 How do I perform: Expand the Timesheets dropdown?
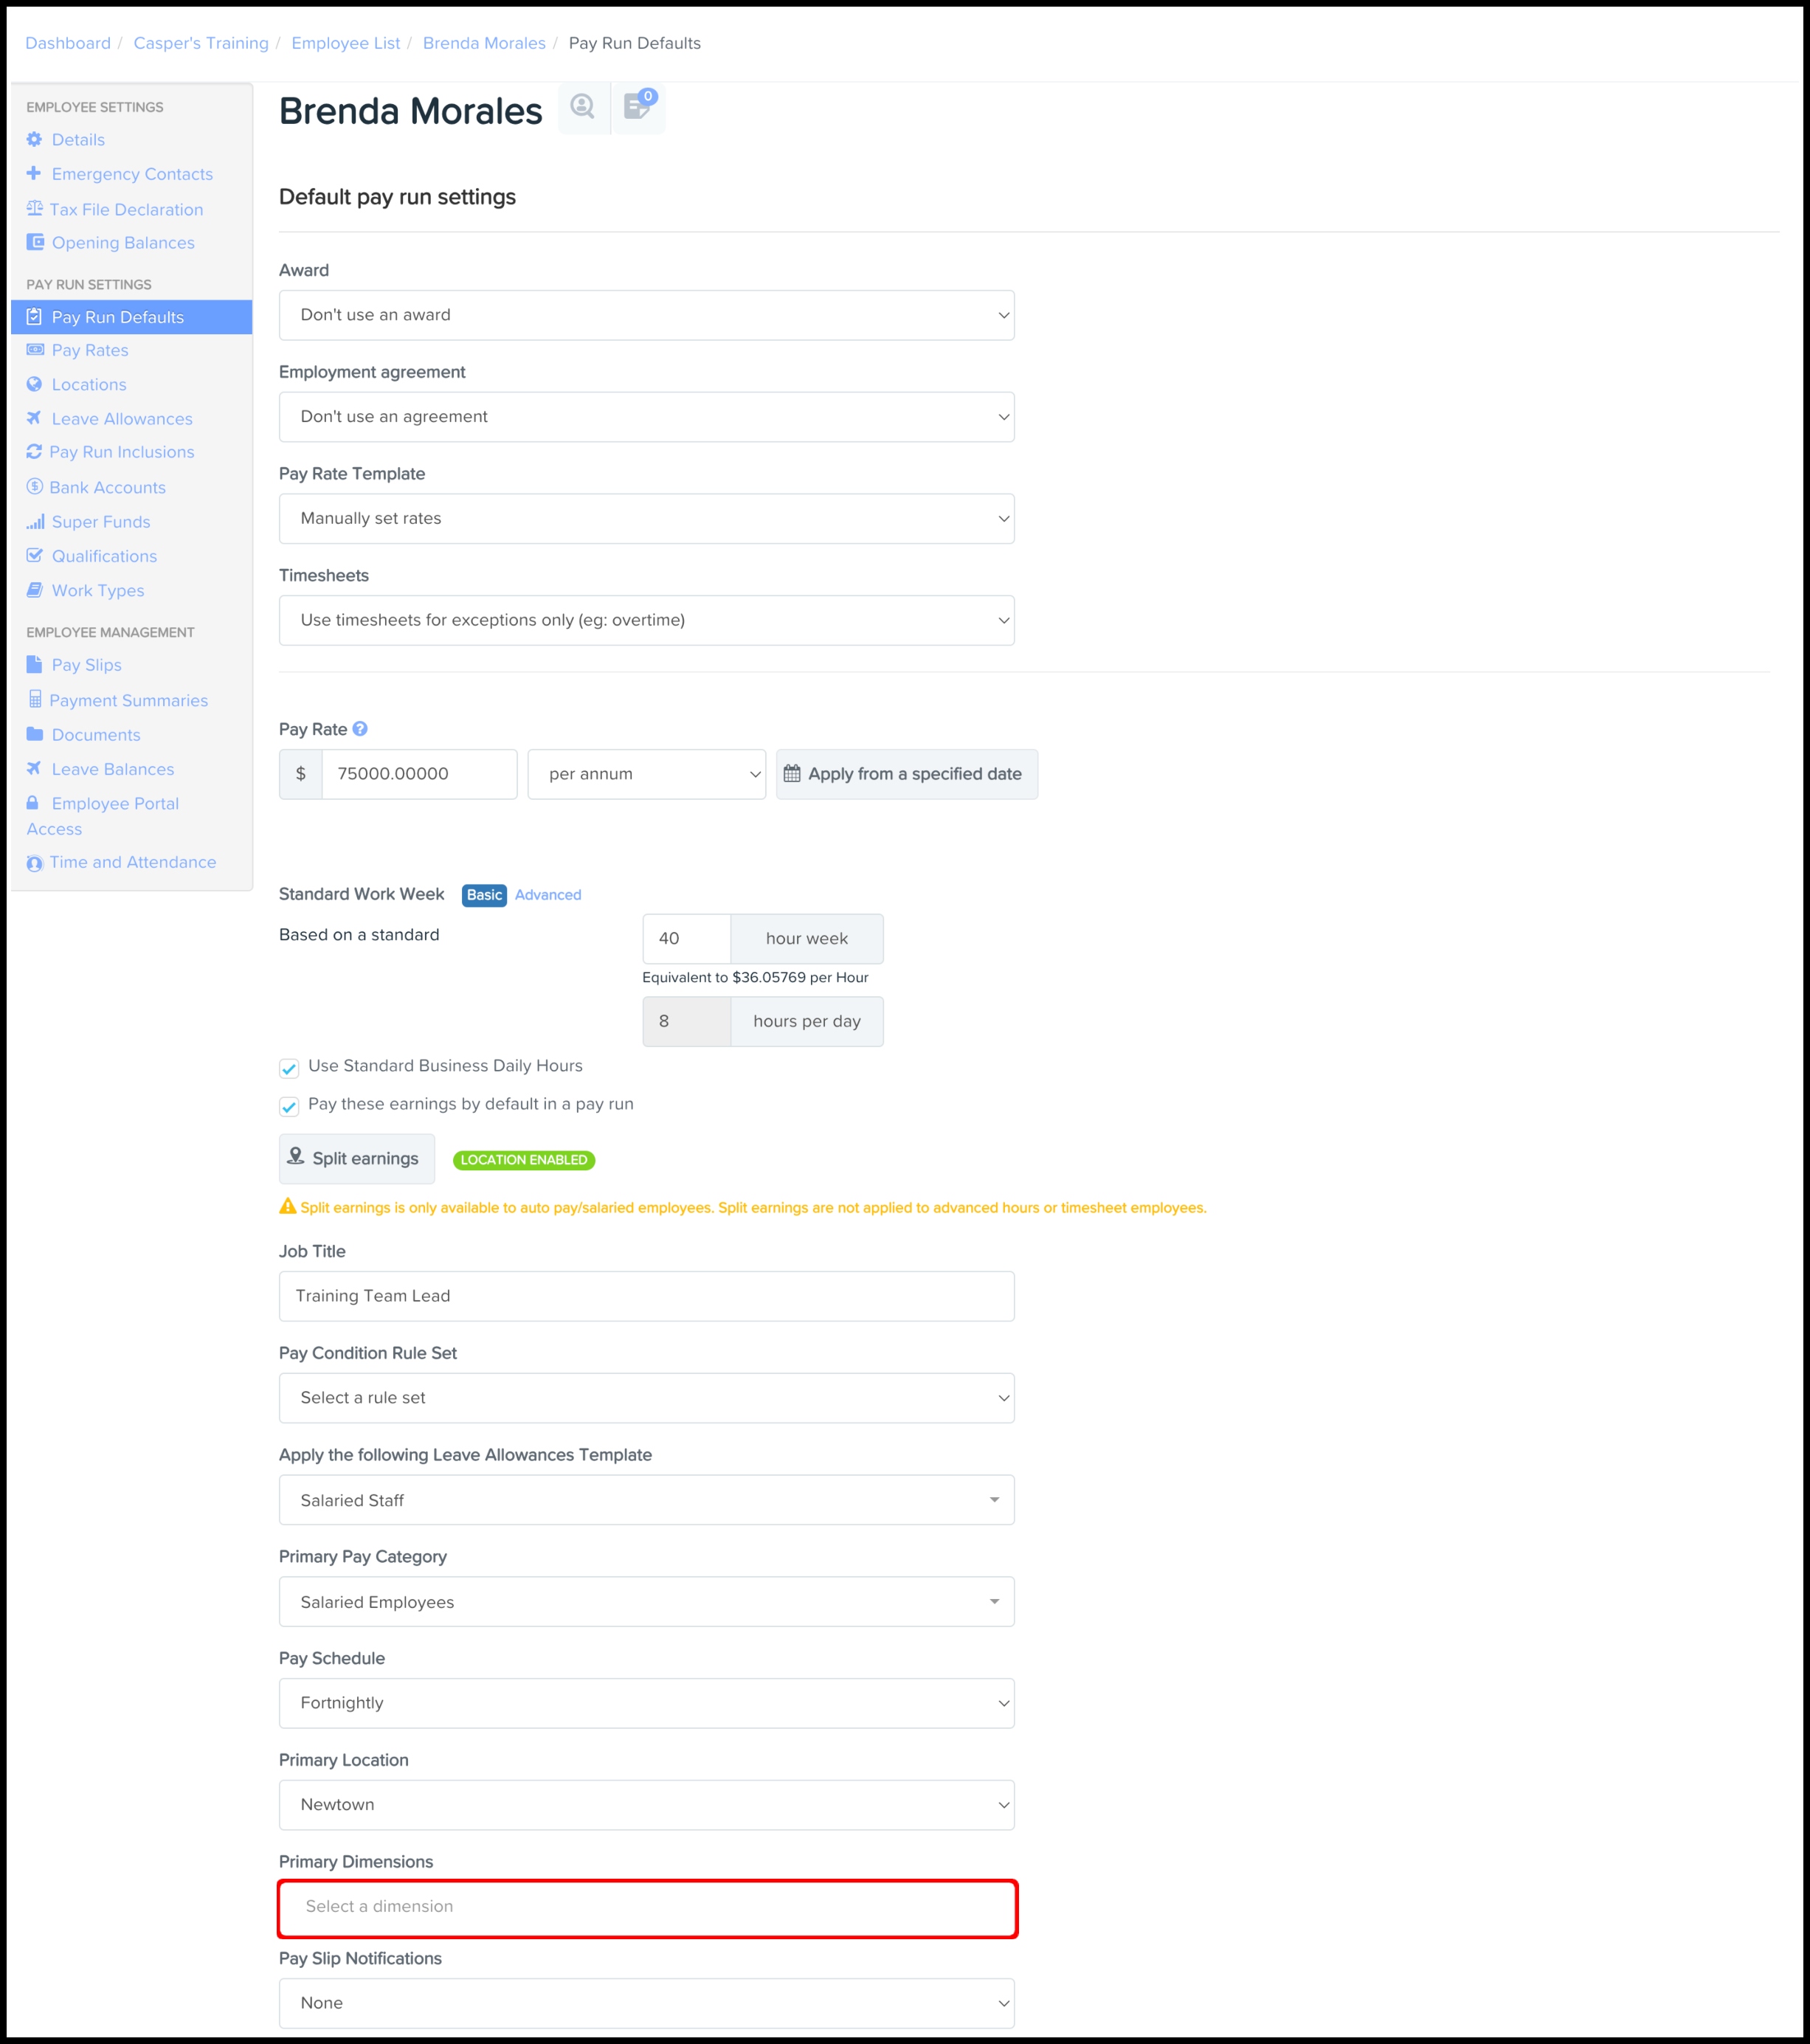(646, 620)
